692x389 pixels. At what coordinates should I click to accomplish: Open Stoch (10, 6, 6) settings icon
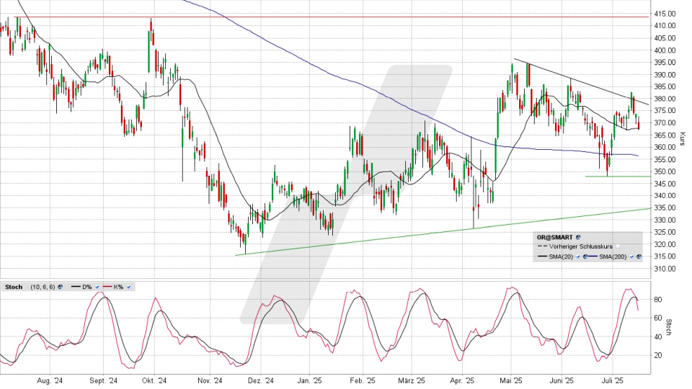[60, 287]
